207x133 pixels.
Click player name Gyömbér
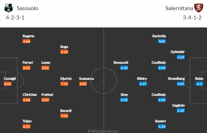tap(178, 52)
